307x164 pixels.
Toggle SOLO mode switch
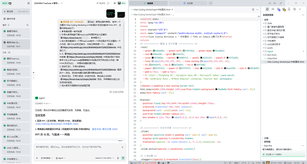7,3
